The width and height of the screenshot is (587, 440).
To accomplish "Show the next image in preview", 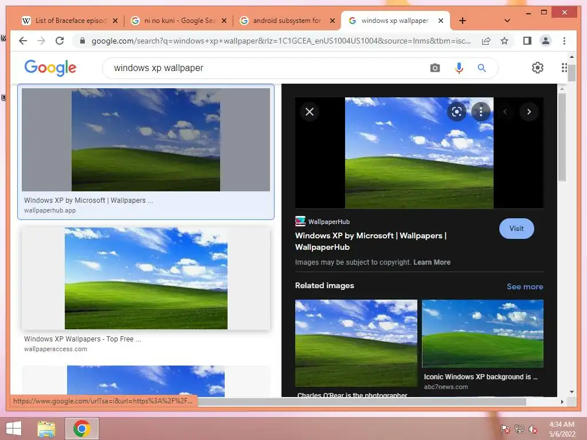I will 529,112.
